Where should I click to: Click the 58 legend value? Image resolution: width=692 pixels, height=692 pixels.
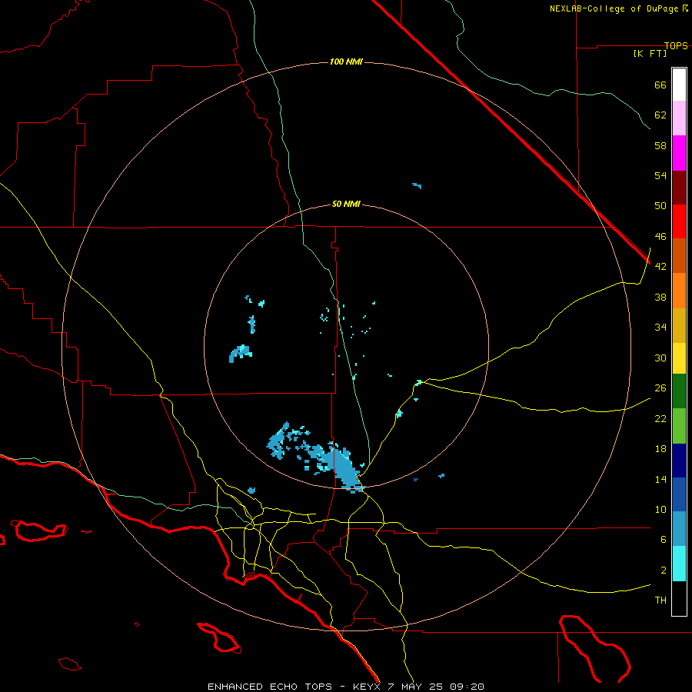pos(660,145)
